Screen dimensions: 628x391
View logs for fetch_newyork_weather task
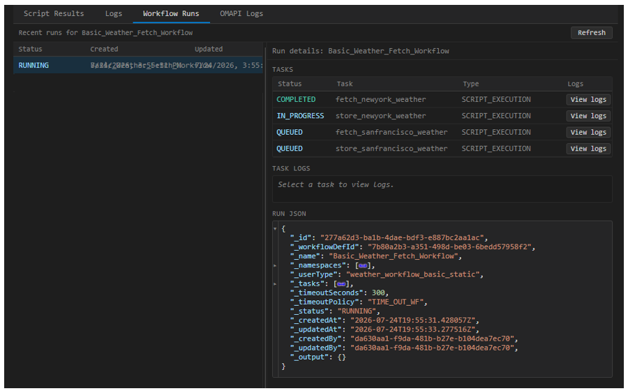click(588, 99)
